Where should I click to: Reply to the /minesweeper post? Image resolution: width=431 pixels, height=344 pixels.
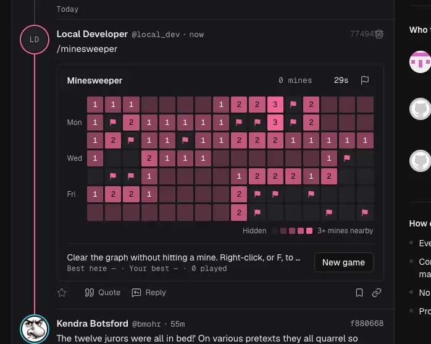[x=149, y=293]
